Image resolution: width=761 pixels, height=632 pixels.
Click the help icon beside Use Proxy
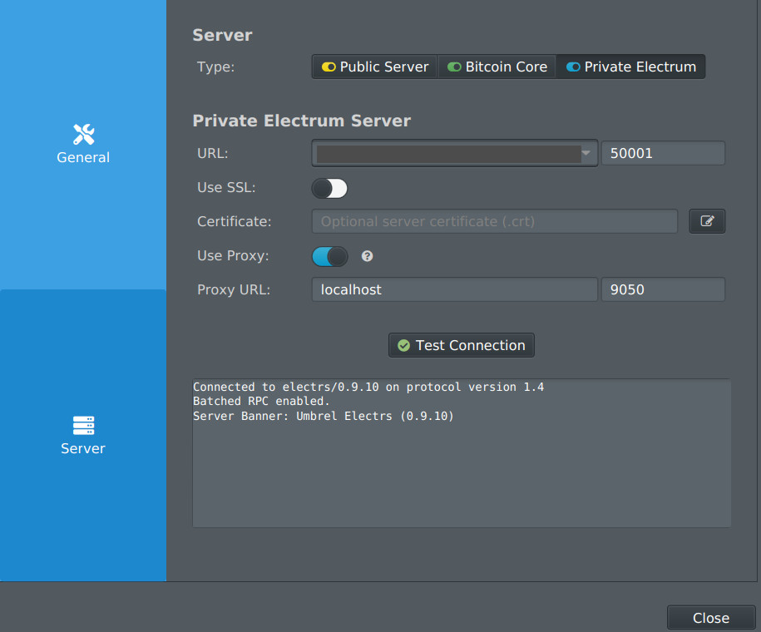click(x=367, y=256)
